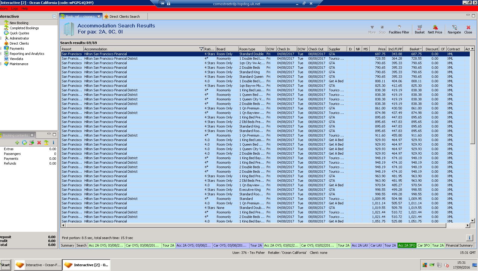Expand the Payments tree node

point(1,49)
